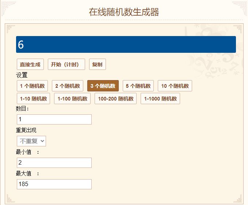Open the 不重复 repeat dropdown

tap(31, 141)
